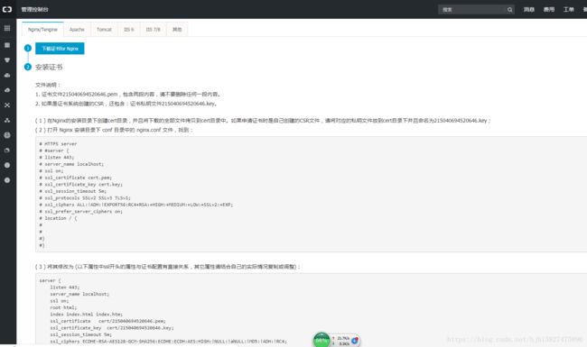Click the 'server {' line in second code block

(x=50, y=280)
